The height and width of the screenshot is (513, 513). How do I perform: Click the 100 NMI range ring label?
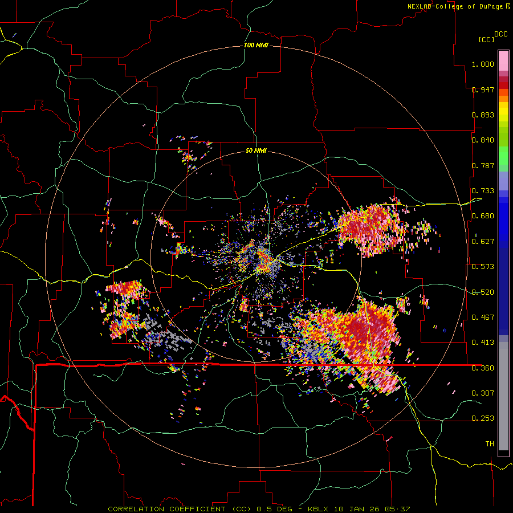tap(256, 45)
